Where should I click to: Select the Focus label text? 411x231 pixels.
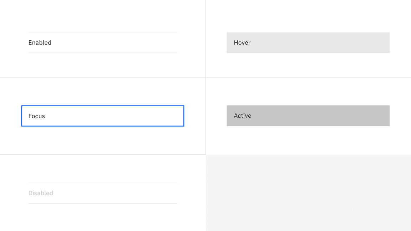click(37, 116)
